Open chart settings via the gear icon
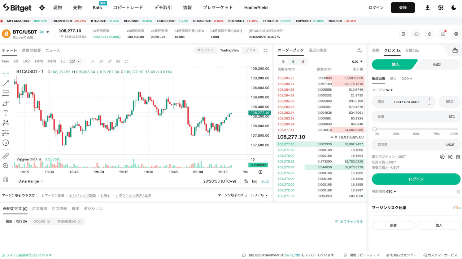Image resolution: width=462 pixels, height=259 pixels. (x=456, y=34)
